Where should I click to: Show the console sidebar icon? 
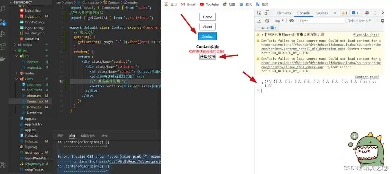tap(259, 21)
